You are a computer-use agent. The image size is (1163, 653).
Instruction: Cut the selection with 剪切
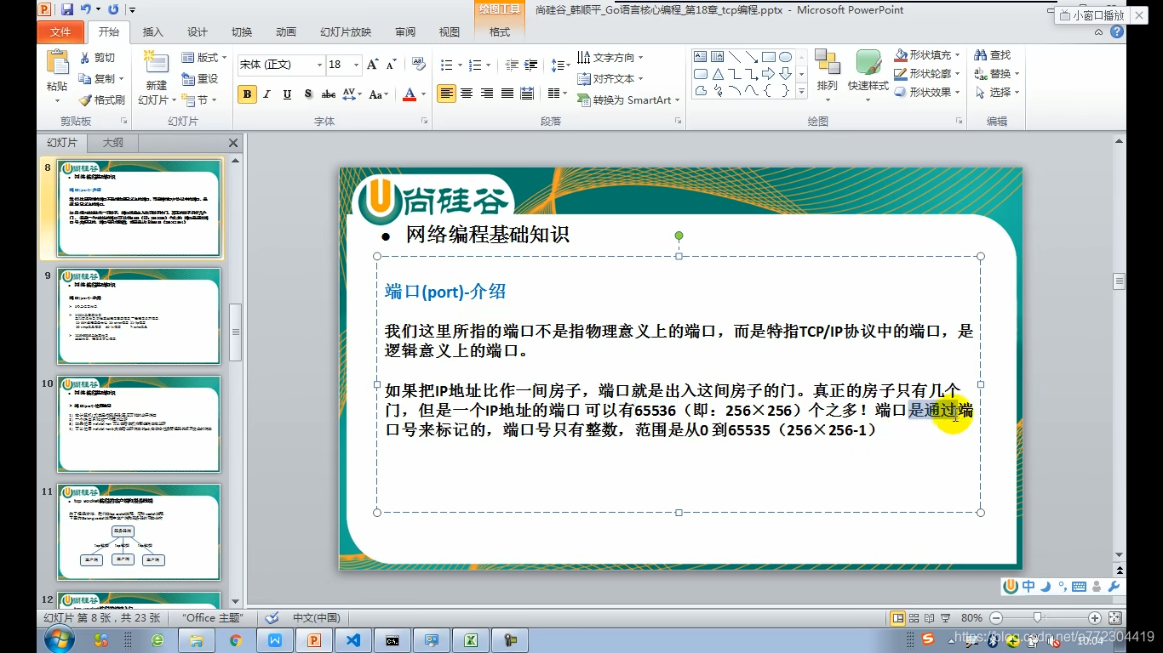[96, 58]
